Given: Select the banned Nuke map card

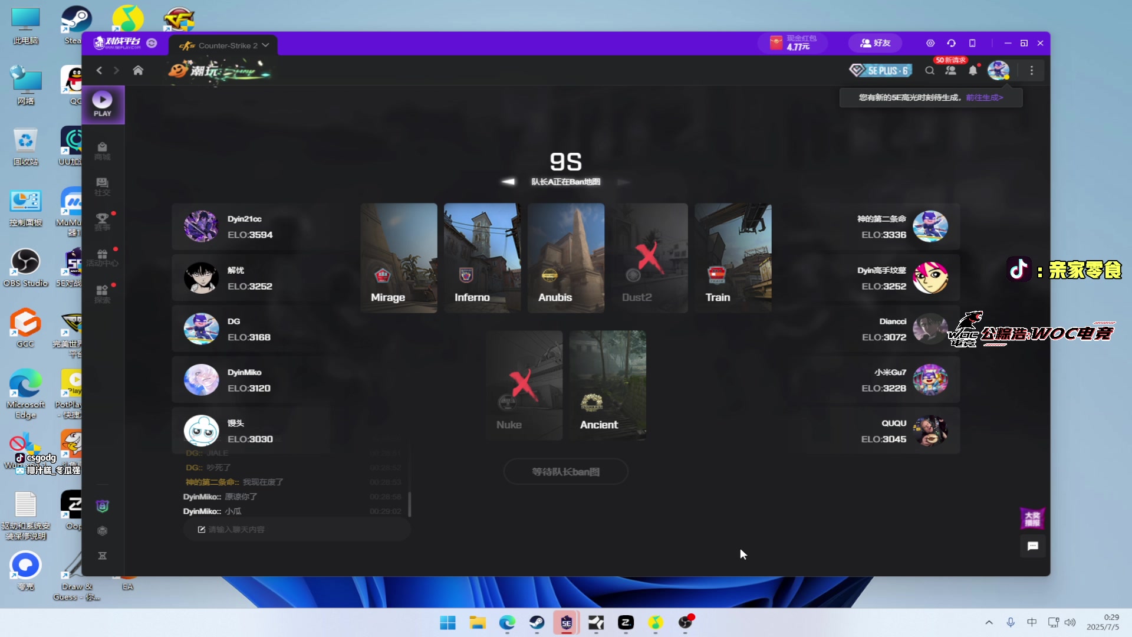Looking at the screenshot, I should [x=524, y=385].
